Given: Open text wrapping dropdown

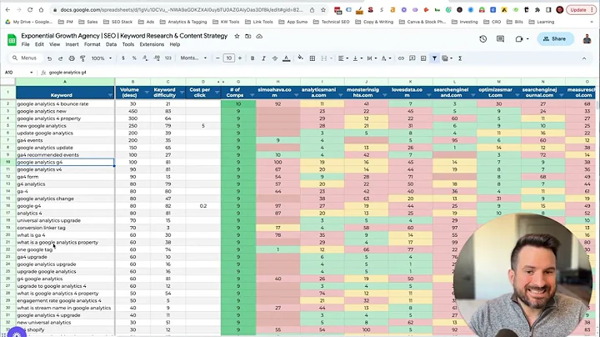Looking at the screenshot, I should coord(372,58).
